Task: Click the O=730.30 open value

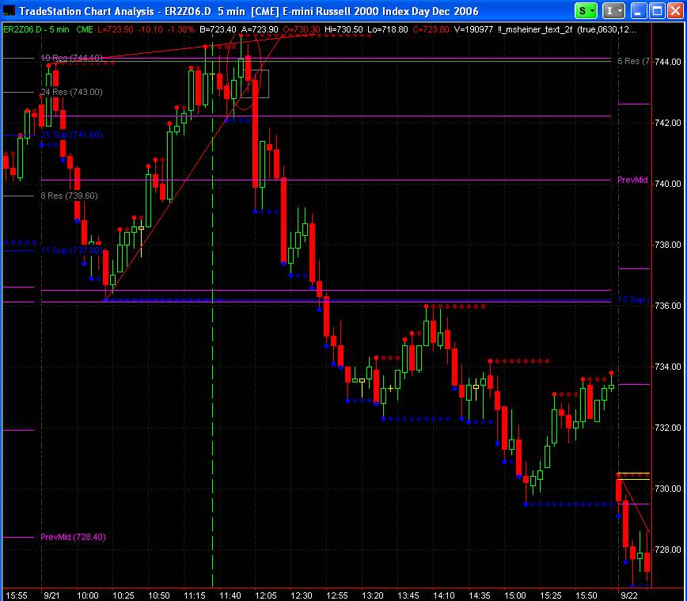Action: pyautogui.click(x=302, y=30)
